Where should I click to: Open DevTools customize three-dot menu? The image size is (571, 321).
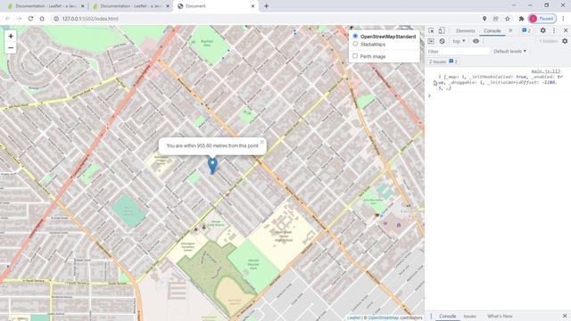coord(554,30)
